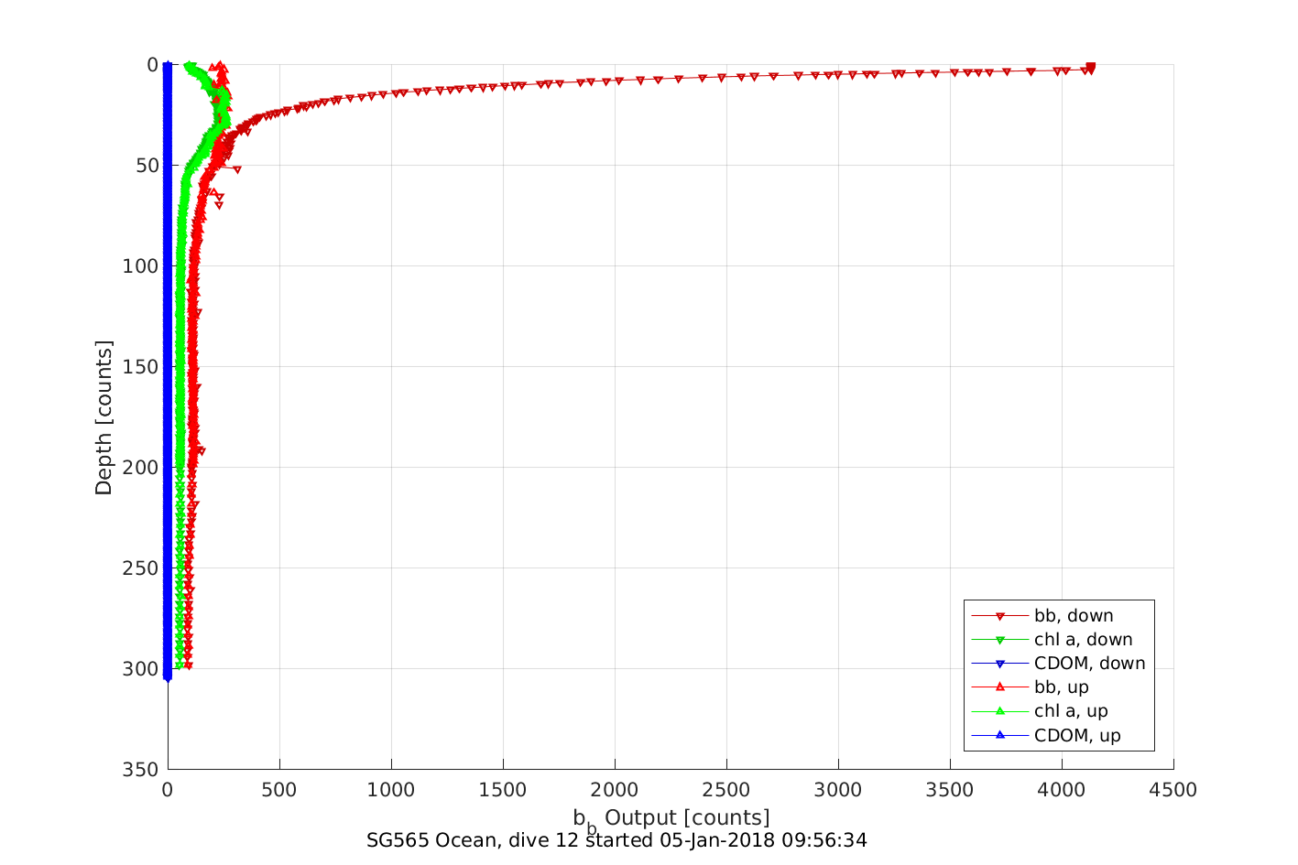This screenshot has width=1298, height=865.
Task: Click the 'bb, up' legend entry
Action: click(1061, 687)
